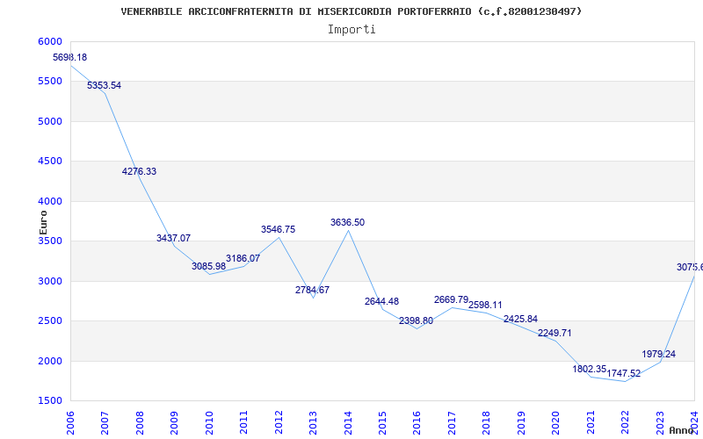Click the 5698.18 data label
Image resolution: width=703 pixels, height=439 pixels.
70,57
